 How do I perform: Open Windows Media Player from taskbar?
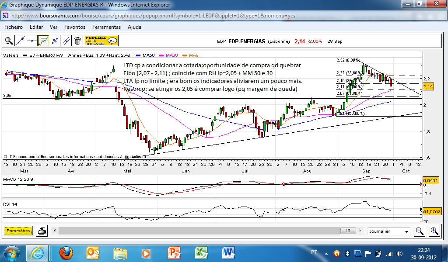146,253
